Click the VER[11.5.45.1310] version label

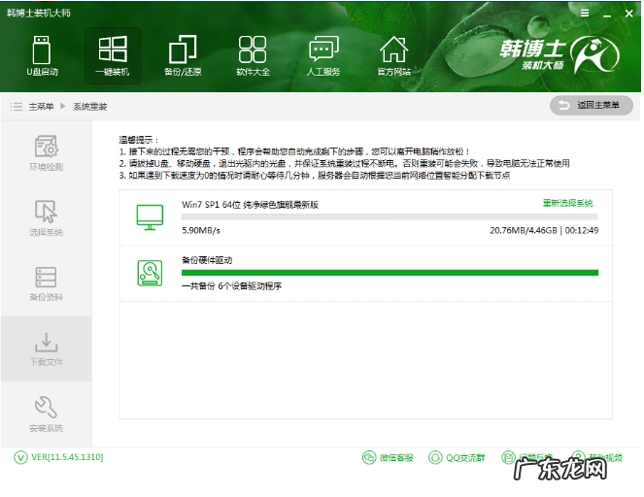(x=67, y=457)
